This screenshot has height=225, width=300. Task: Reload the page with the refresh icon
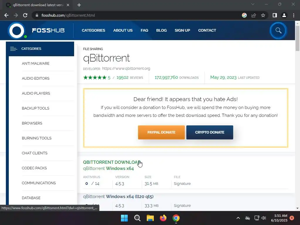pos(25,15)
